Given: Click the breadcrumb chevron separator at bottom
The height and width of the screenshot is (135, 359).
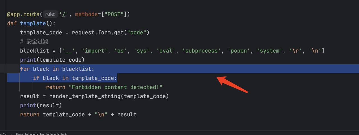Looking at the screenshot, I should (11, 134).
